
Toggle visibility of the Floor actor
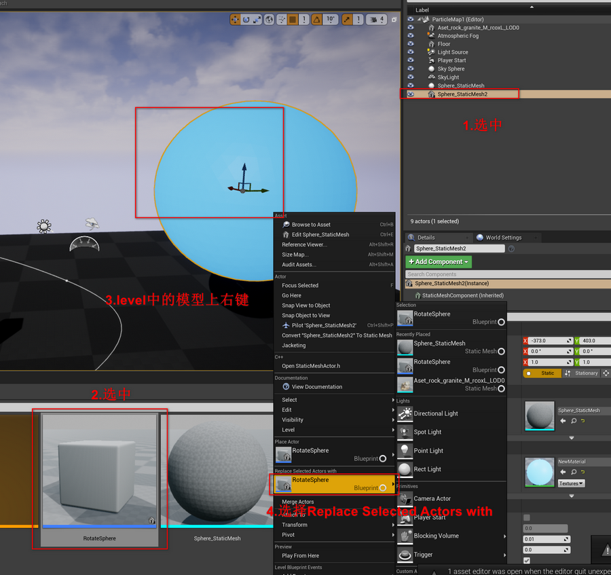[410, 44]
